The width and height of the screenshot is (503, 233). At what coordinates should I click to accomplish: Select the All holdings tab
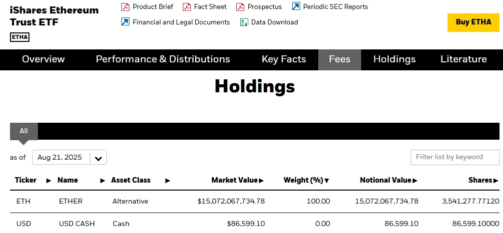click(x=23, y=131)
